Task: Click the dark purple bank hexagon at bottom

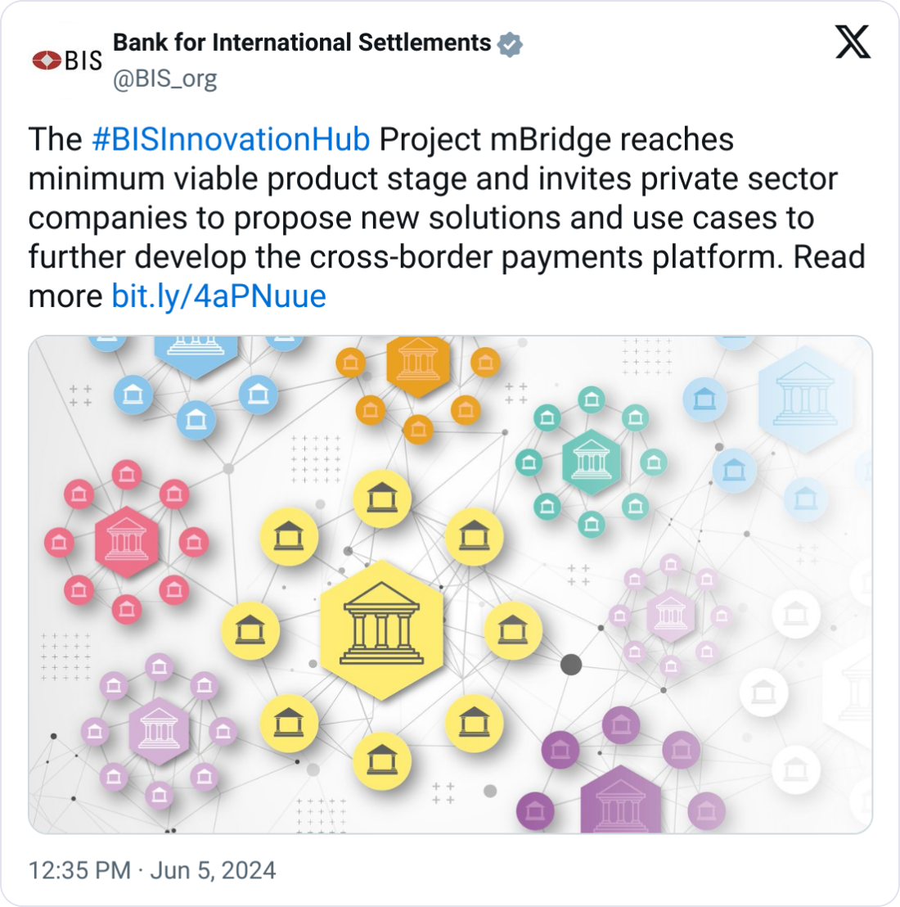Action: (620, 800)
